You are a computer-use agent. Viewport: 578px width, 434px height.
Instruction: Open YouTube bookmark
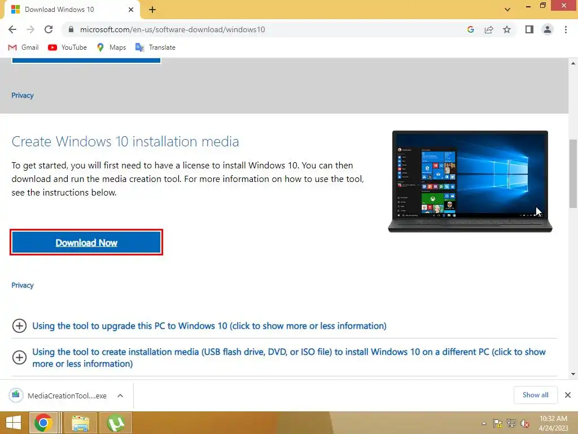coord(68,47)
